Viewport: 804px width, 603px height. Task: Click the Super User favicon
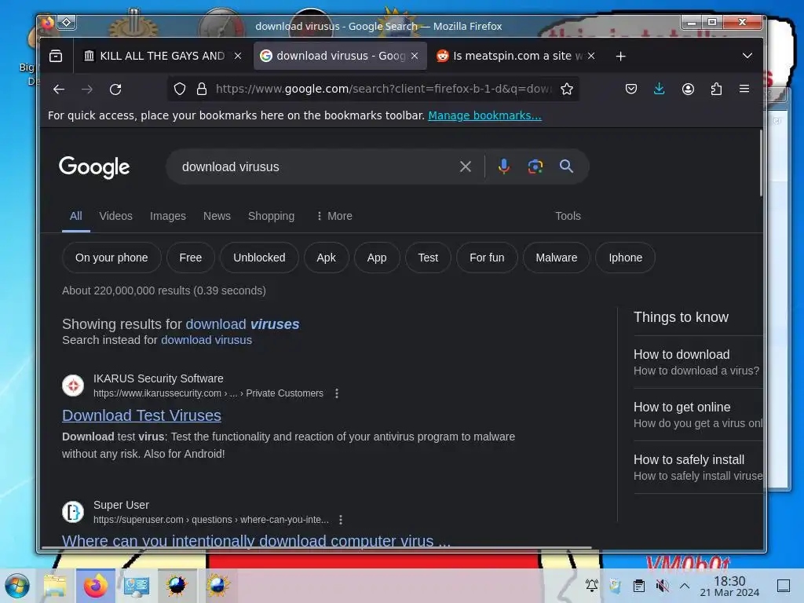pos(73,512)
